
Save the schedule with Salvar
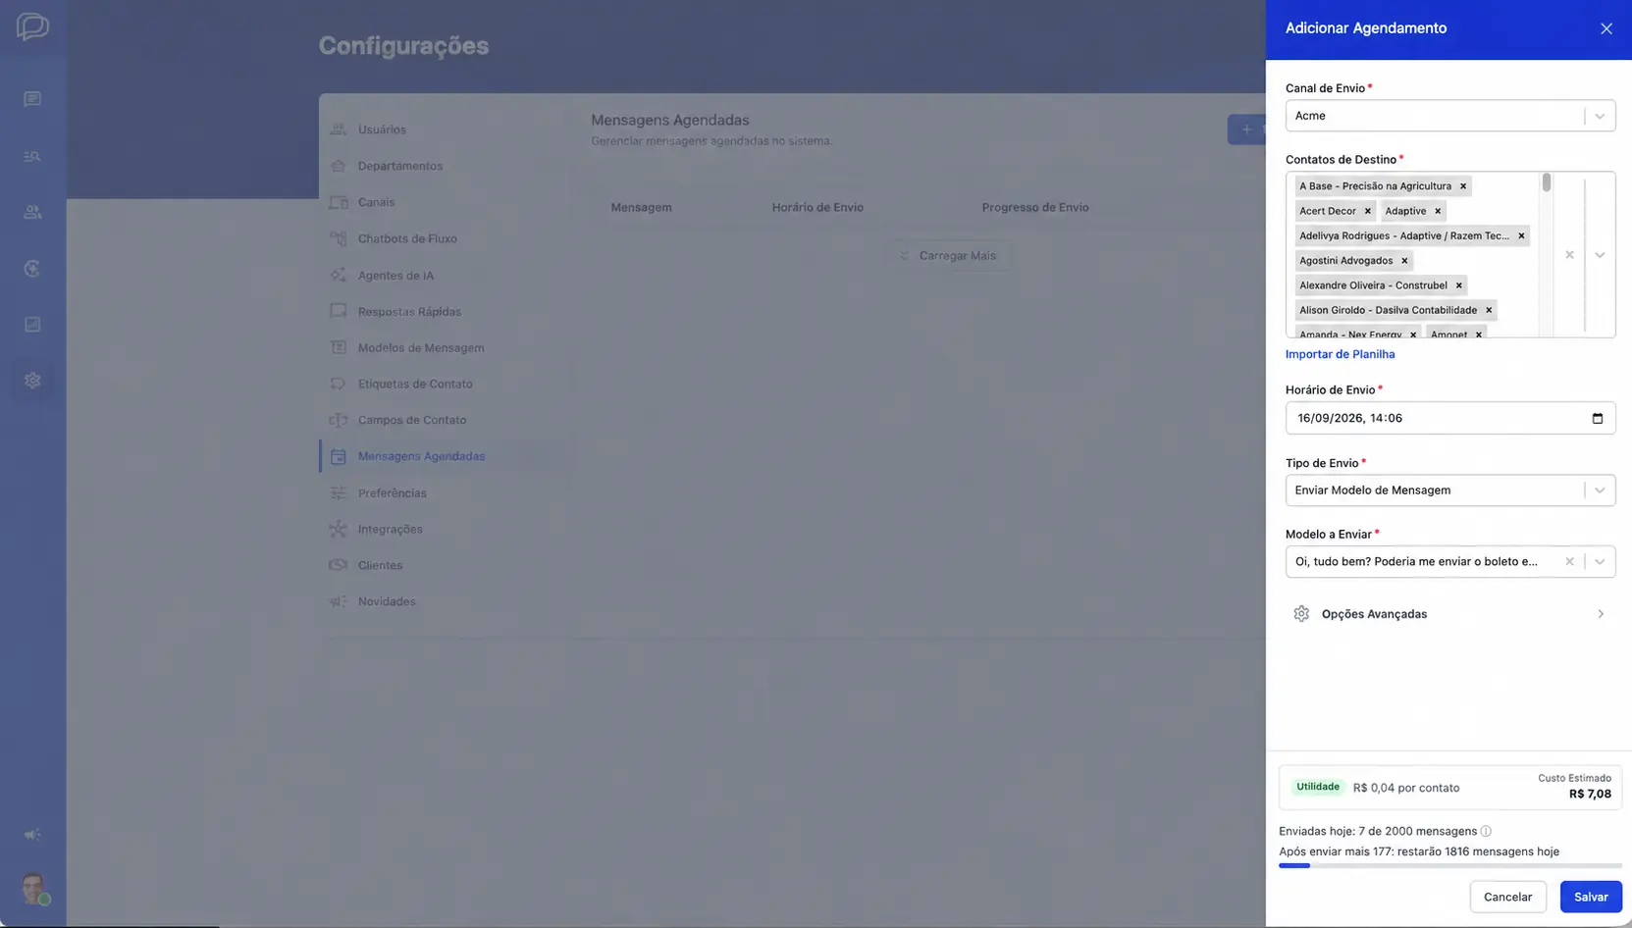click(x=1591, y=897)
